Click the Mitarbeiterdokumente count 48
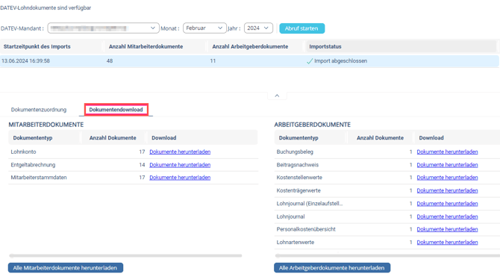 (110, 61)
